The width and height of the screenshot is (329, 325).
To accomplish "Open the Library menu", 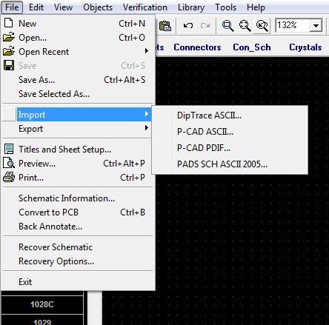I will pos(191,7).
